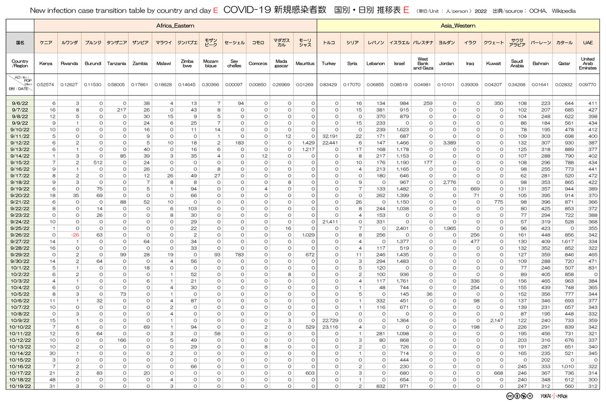The width and height of the screenshot is (606, 404).
Task: Click the Japanese header カタール
Action: click(x=565, y=44)
